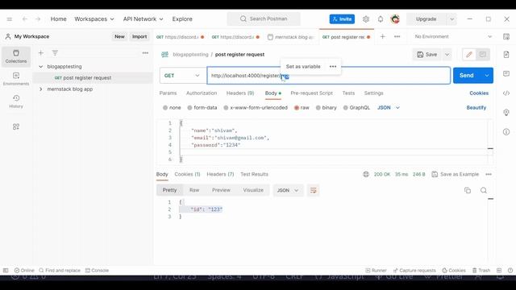Switch response view to Preview
516x290 pixels.
(221, 190)
